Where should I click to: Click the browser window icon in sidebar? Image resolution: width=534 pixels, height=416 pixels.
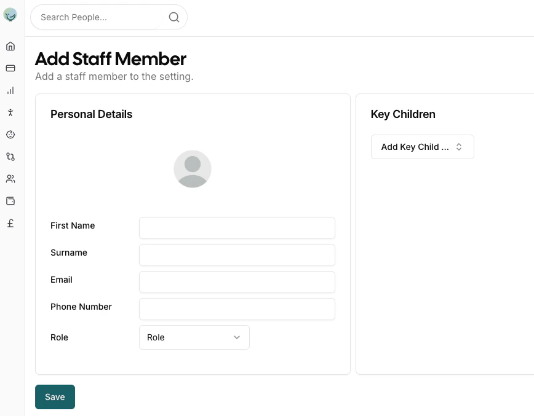coord(10,201)
